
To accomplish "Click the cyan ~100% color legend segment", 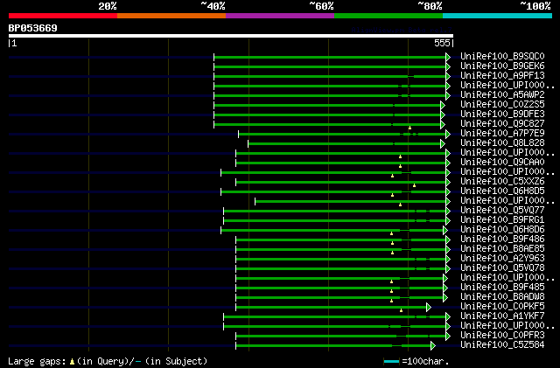I will pyautogui.click(x=498, y=16).
